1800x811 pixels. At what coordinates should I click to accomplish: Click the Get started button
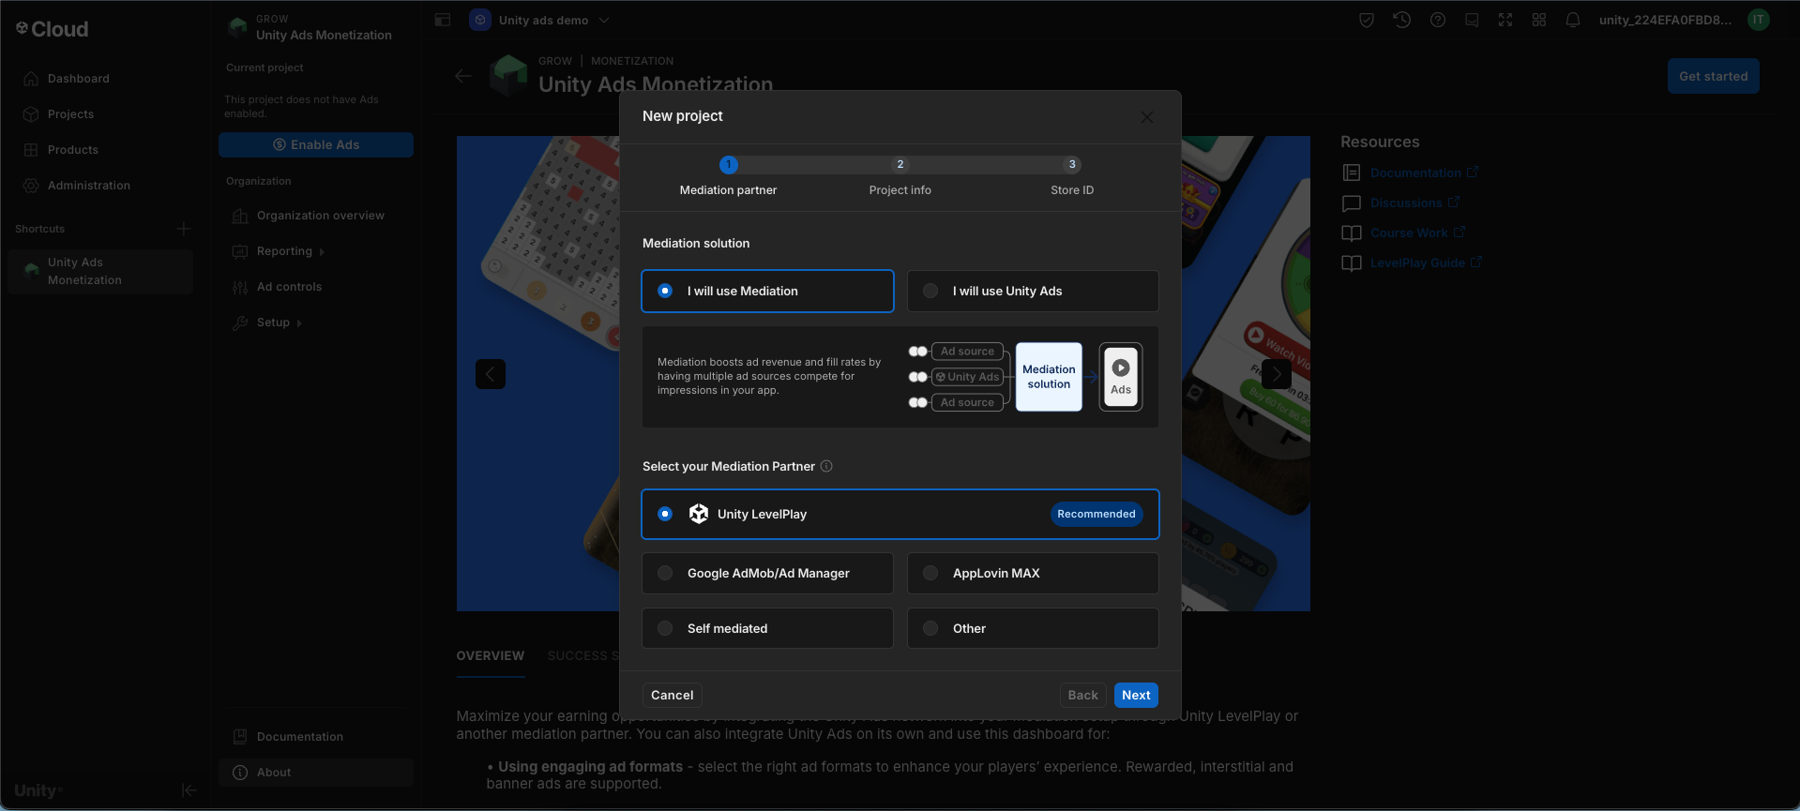[x=1713, y=76]
